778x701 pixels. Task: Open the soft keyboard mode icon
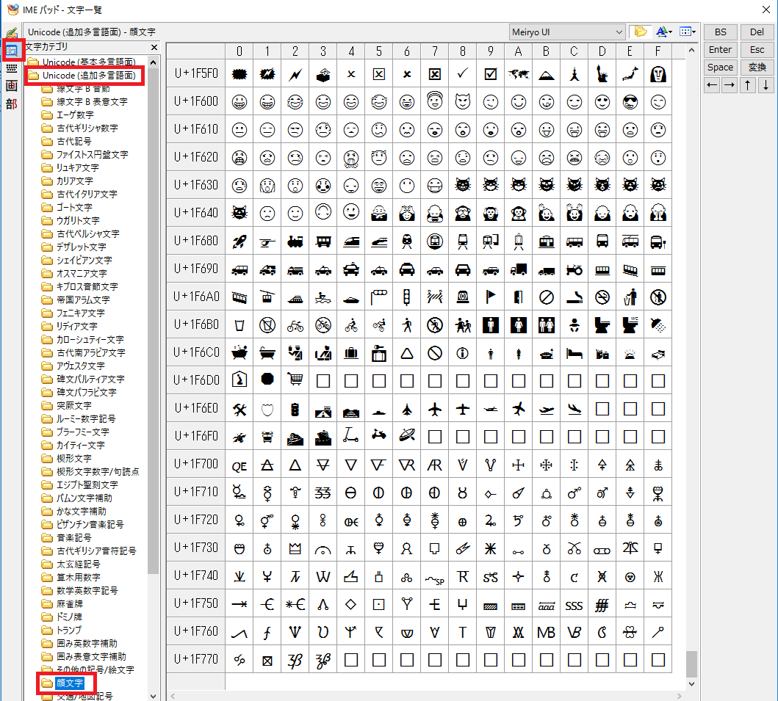point(12,68)
